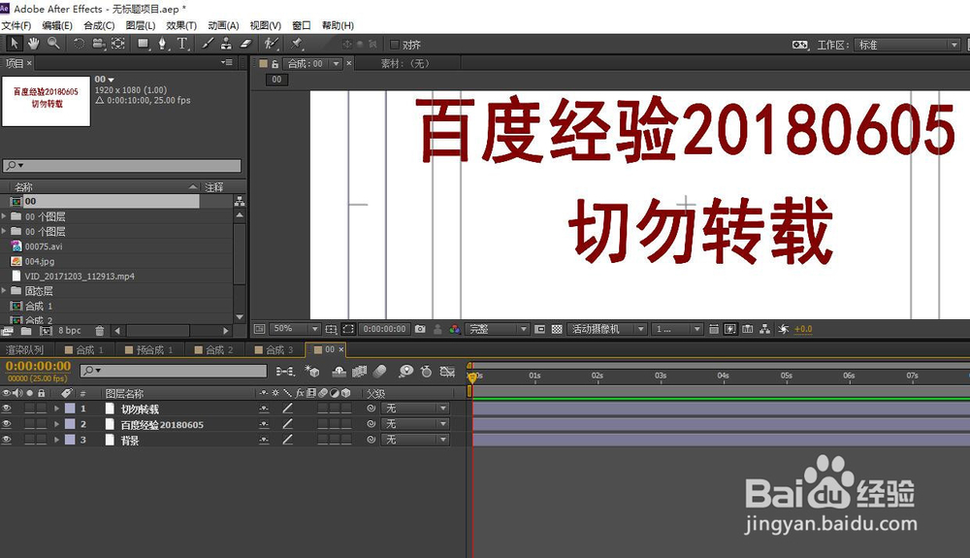Select the Pan Behind anchor tool
Image resolution: width=970 pixels, height=558 pixels.
118,44
